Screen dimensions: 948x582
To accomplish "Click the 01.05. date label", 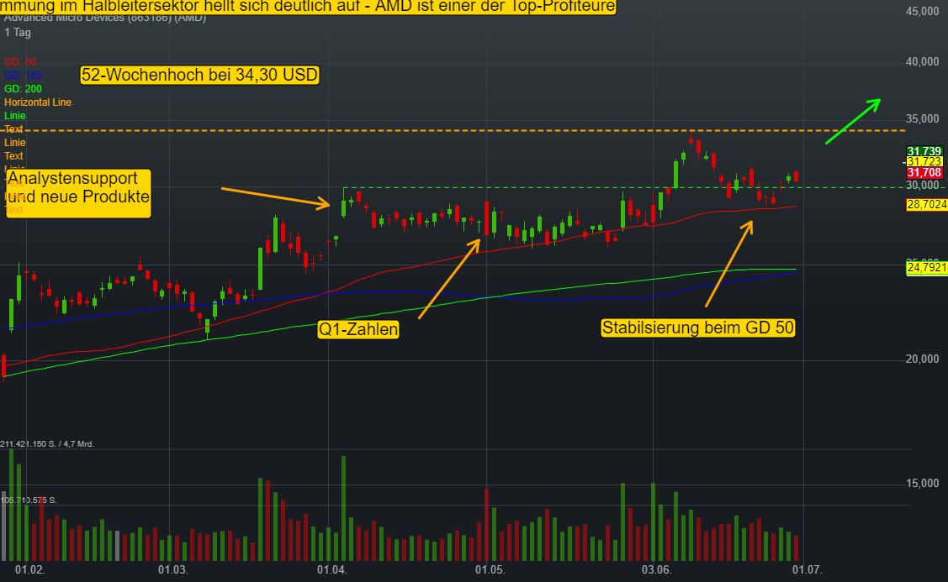I will tap(490, 569).
